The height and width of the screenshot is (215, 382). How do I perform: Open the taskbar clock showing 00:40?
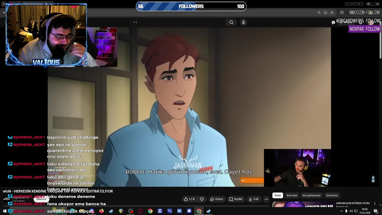[365, 211]
